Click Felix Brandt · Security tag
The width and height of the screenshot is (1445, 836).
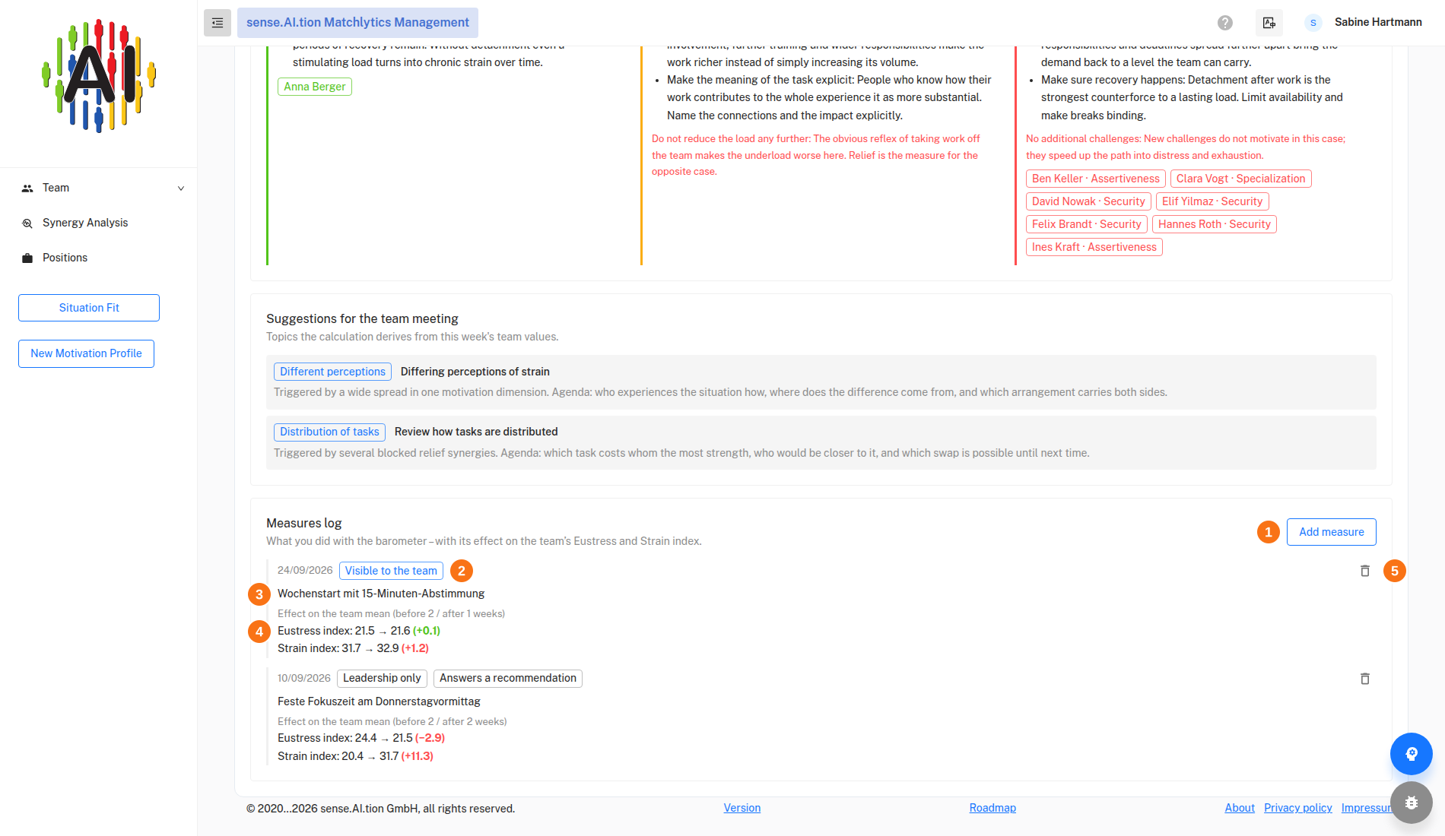click(x=1086, y=224)
